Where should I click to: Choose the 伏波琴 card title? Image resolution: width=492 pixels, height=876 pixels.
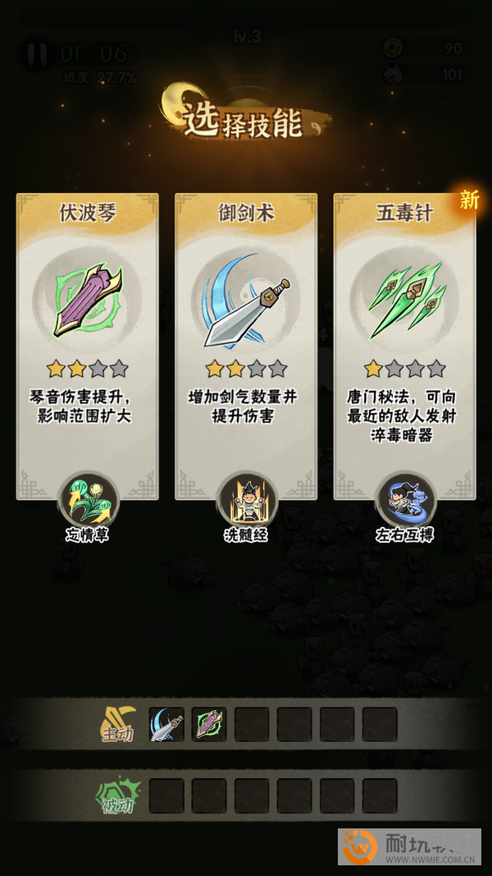tap(87, 213)
